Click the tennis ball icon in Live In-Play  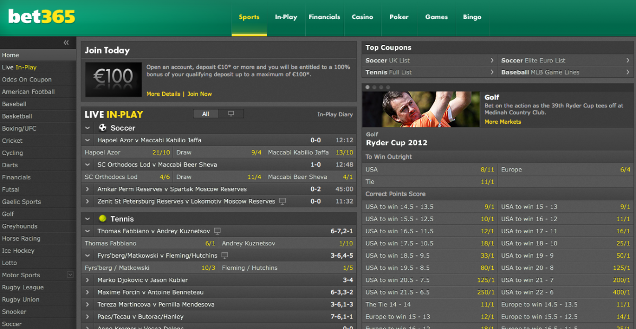click(103, 218)
